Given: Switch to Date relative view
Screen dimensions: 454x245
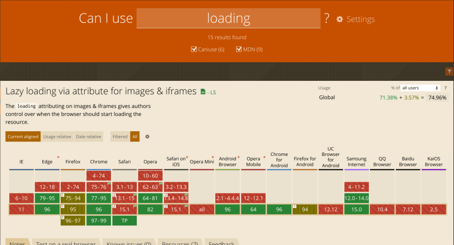Looking at the screenshot, I should (89, 137).
